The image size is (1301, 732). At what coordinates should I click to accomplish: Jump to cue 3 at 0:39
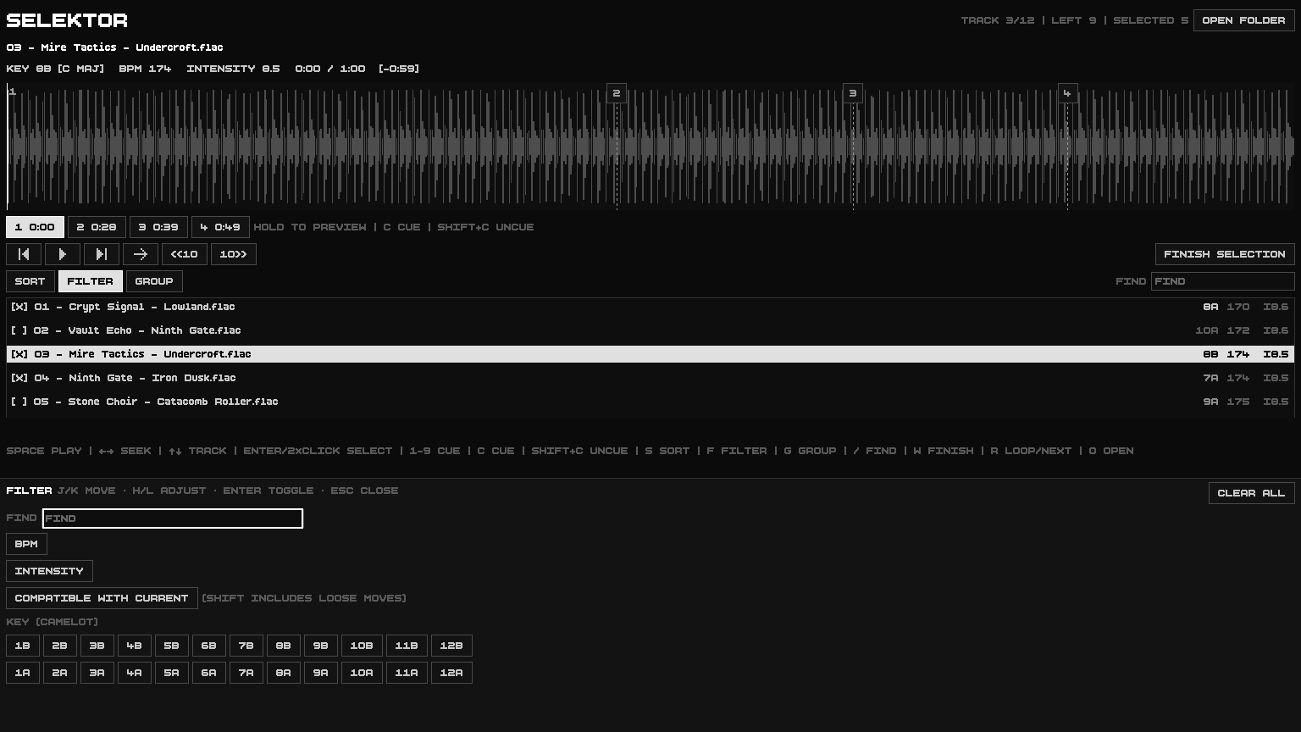(158, 227)
